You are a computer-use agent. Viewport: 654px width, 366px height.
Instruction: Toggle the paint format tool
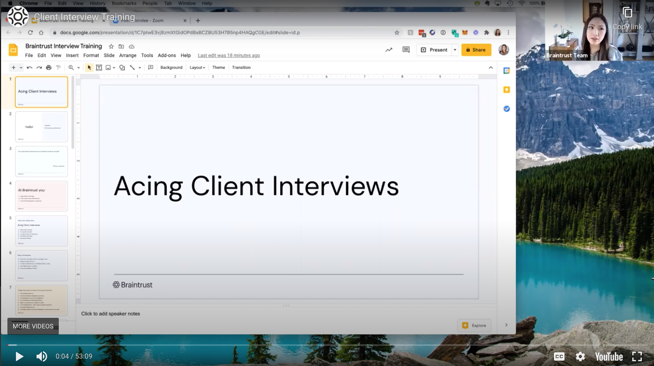pos(58,67)
